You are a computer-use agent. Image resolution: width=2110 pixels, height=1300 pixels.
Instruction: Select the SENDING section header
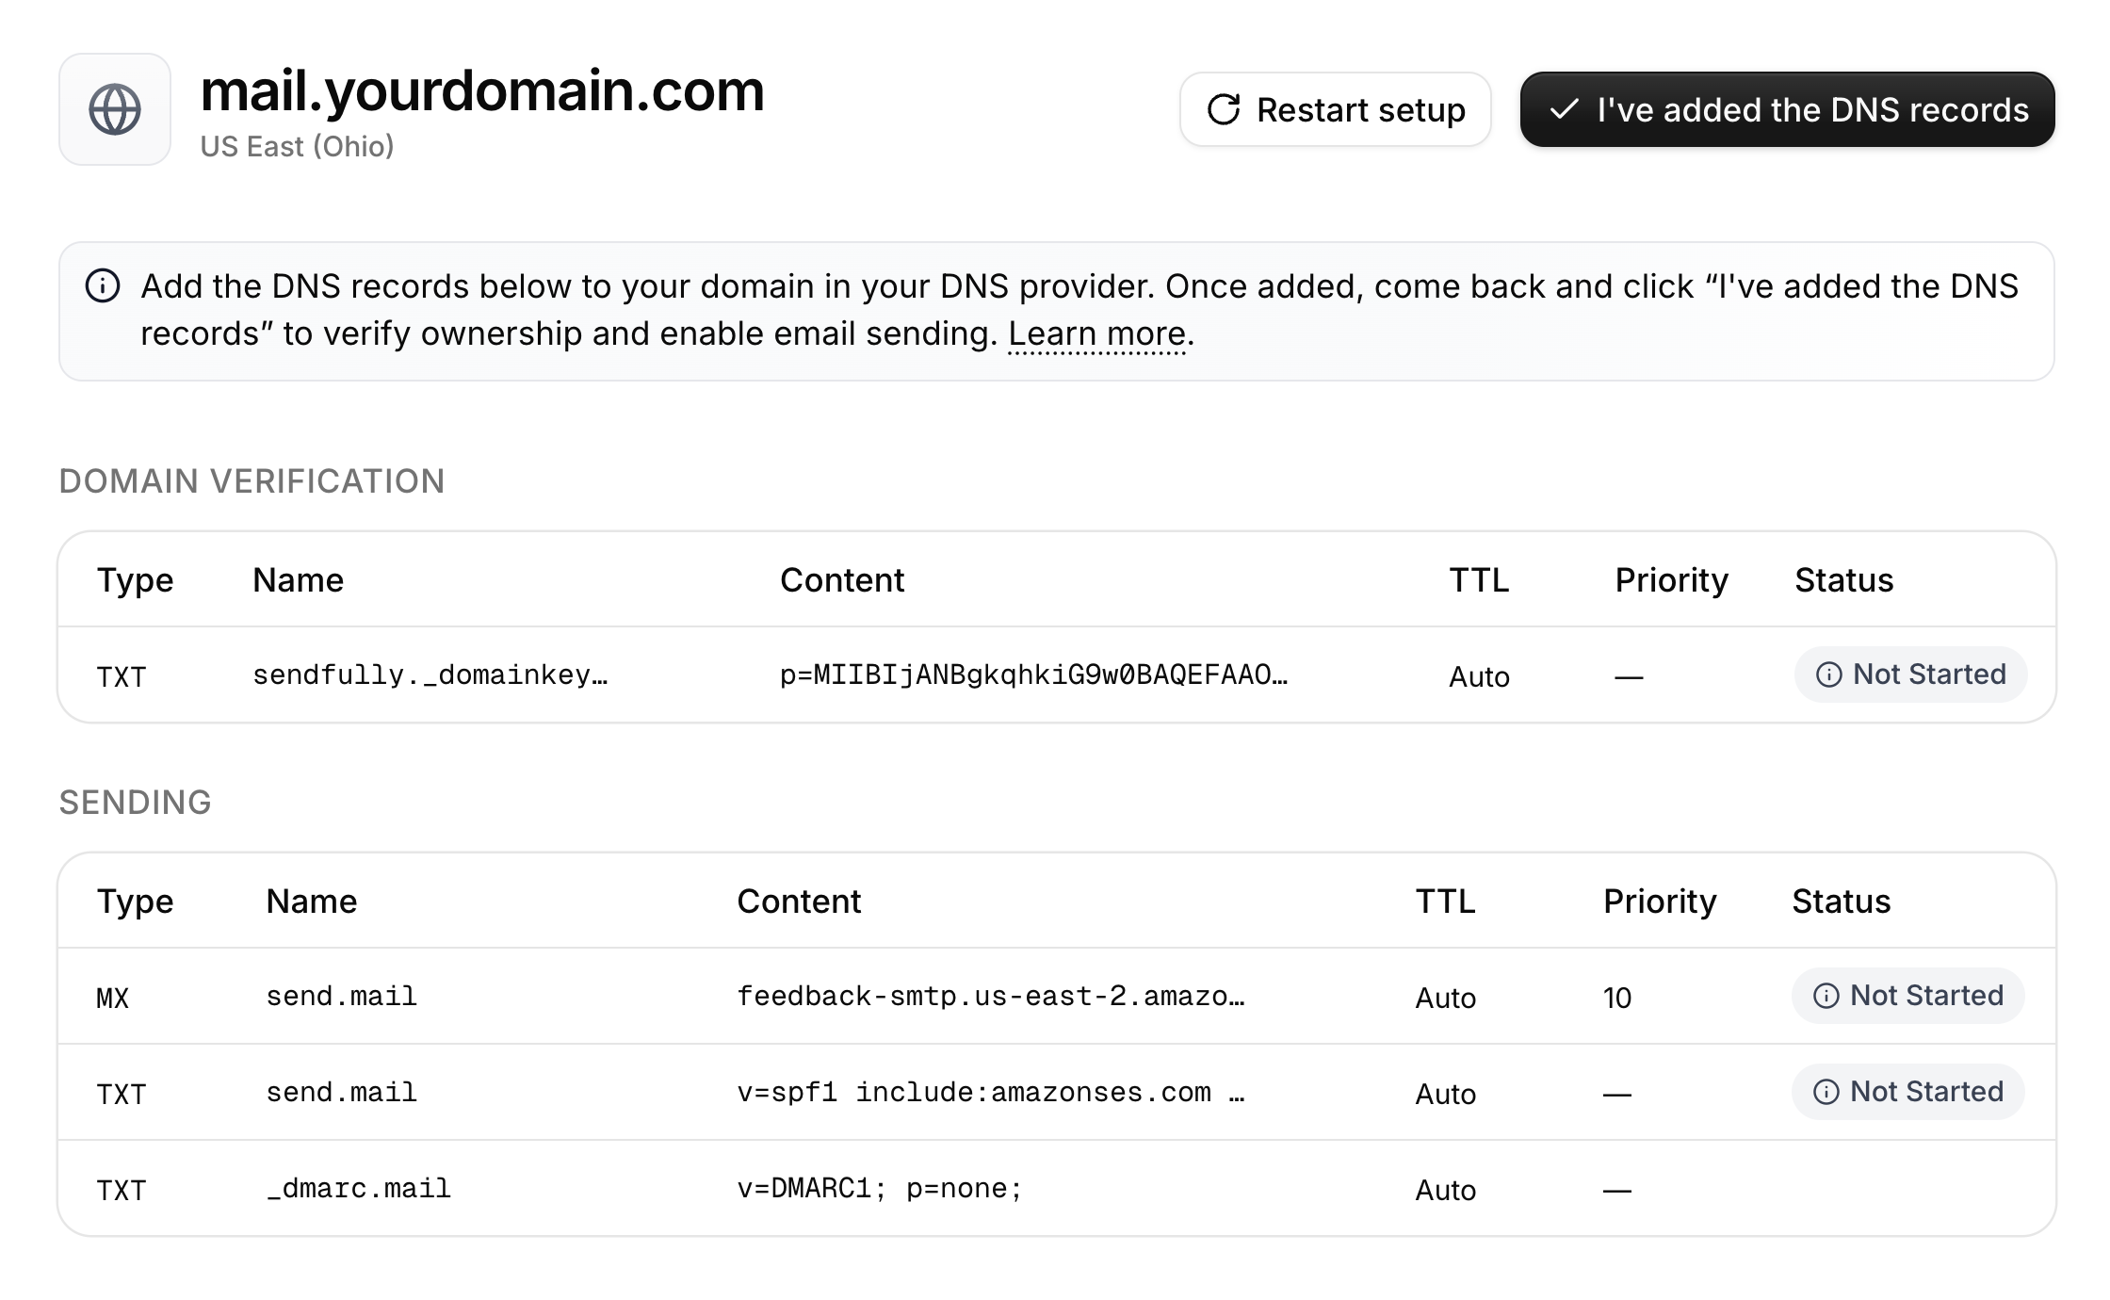(136, 802)
